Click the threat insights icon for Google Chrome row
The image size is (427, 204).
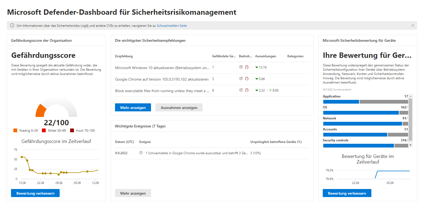tap(241, 78)
